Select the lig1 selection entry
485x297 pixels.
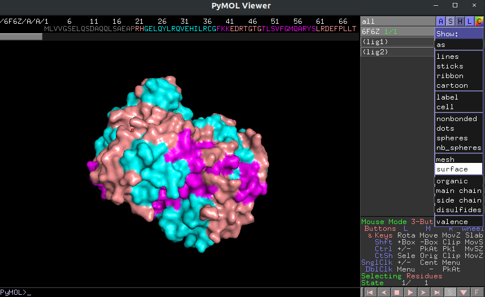(397, 42)
